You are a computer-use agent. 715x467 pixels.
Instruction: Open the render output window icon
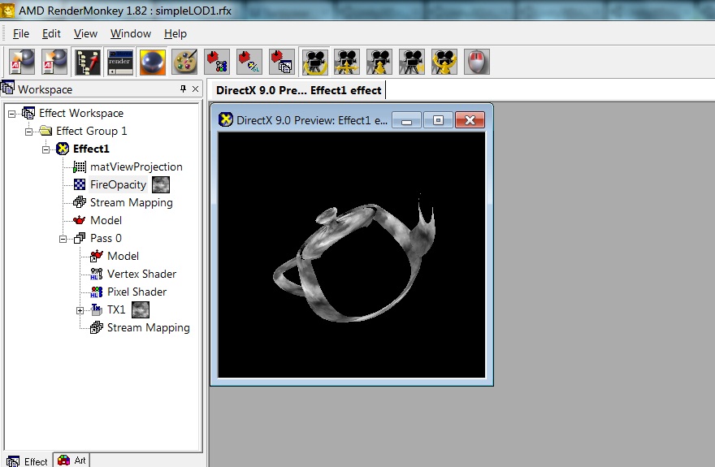point(120,62)
